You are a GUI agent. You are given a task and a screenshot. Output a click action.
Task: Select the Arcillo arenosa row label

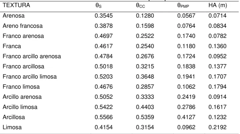point(22,97)
